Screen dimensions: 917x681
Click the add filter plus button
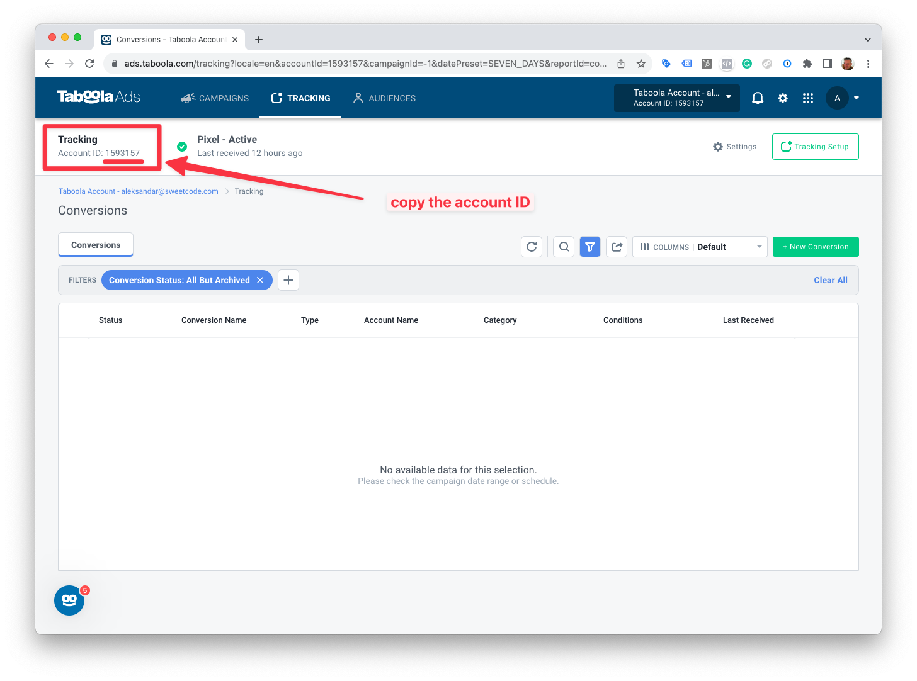(x=288, y=280)
